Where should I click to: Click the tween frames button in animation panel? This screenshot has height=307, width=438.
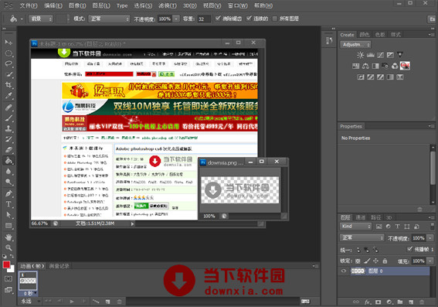point(96,302)
